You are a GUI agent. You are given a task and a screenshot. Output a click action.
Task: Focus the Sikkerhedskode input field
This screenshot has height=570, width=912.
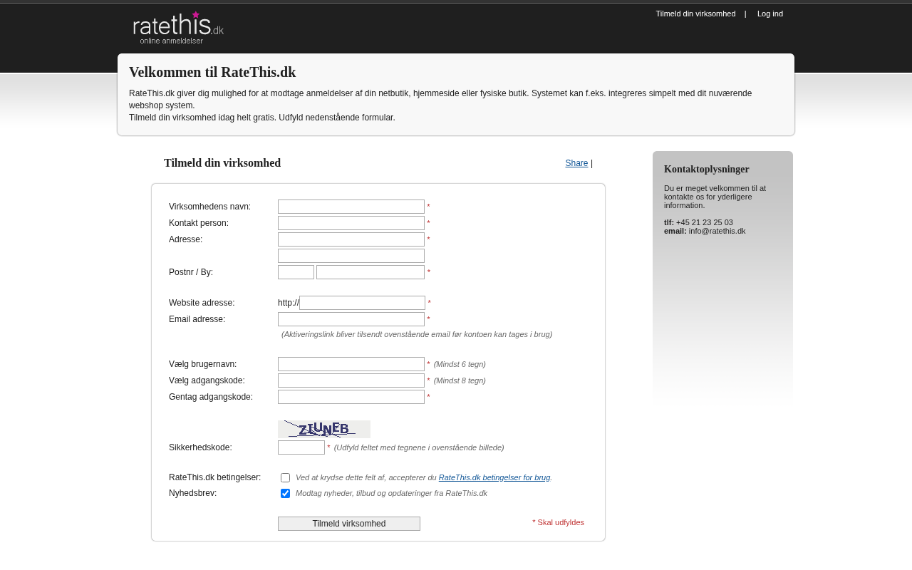tap(301, 447)
